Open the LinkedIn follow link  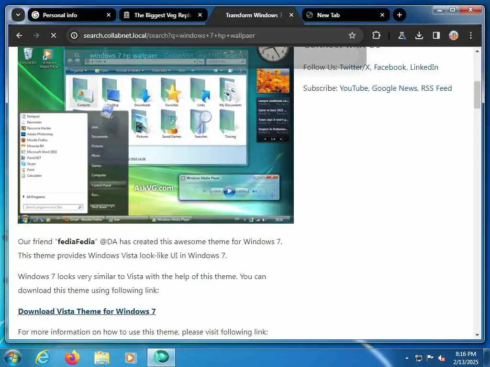tap(424, 67)
